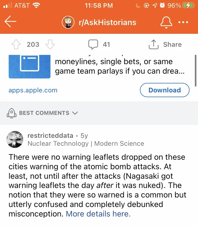Screen dimensions: 198x226
Task: Open the restricteddata username
Action: [x=50, y=136]
